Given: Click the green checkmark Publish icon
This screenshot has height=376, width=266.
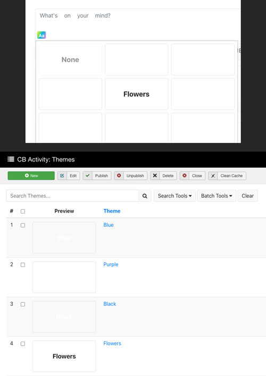Looking at the screenshot, I should tap(88, 176).
